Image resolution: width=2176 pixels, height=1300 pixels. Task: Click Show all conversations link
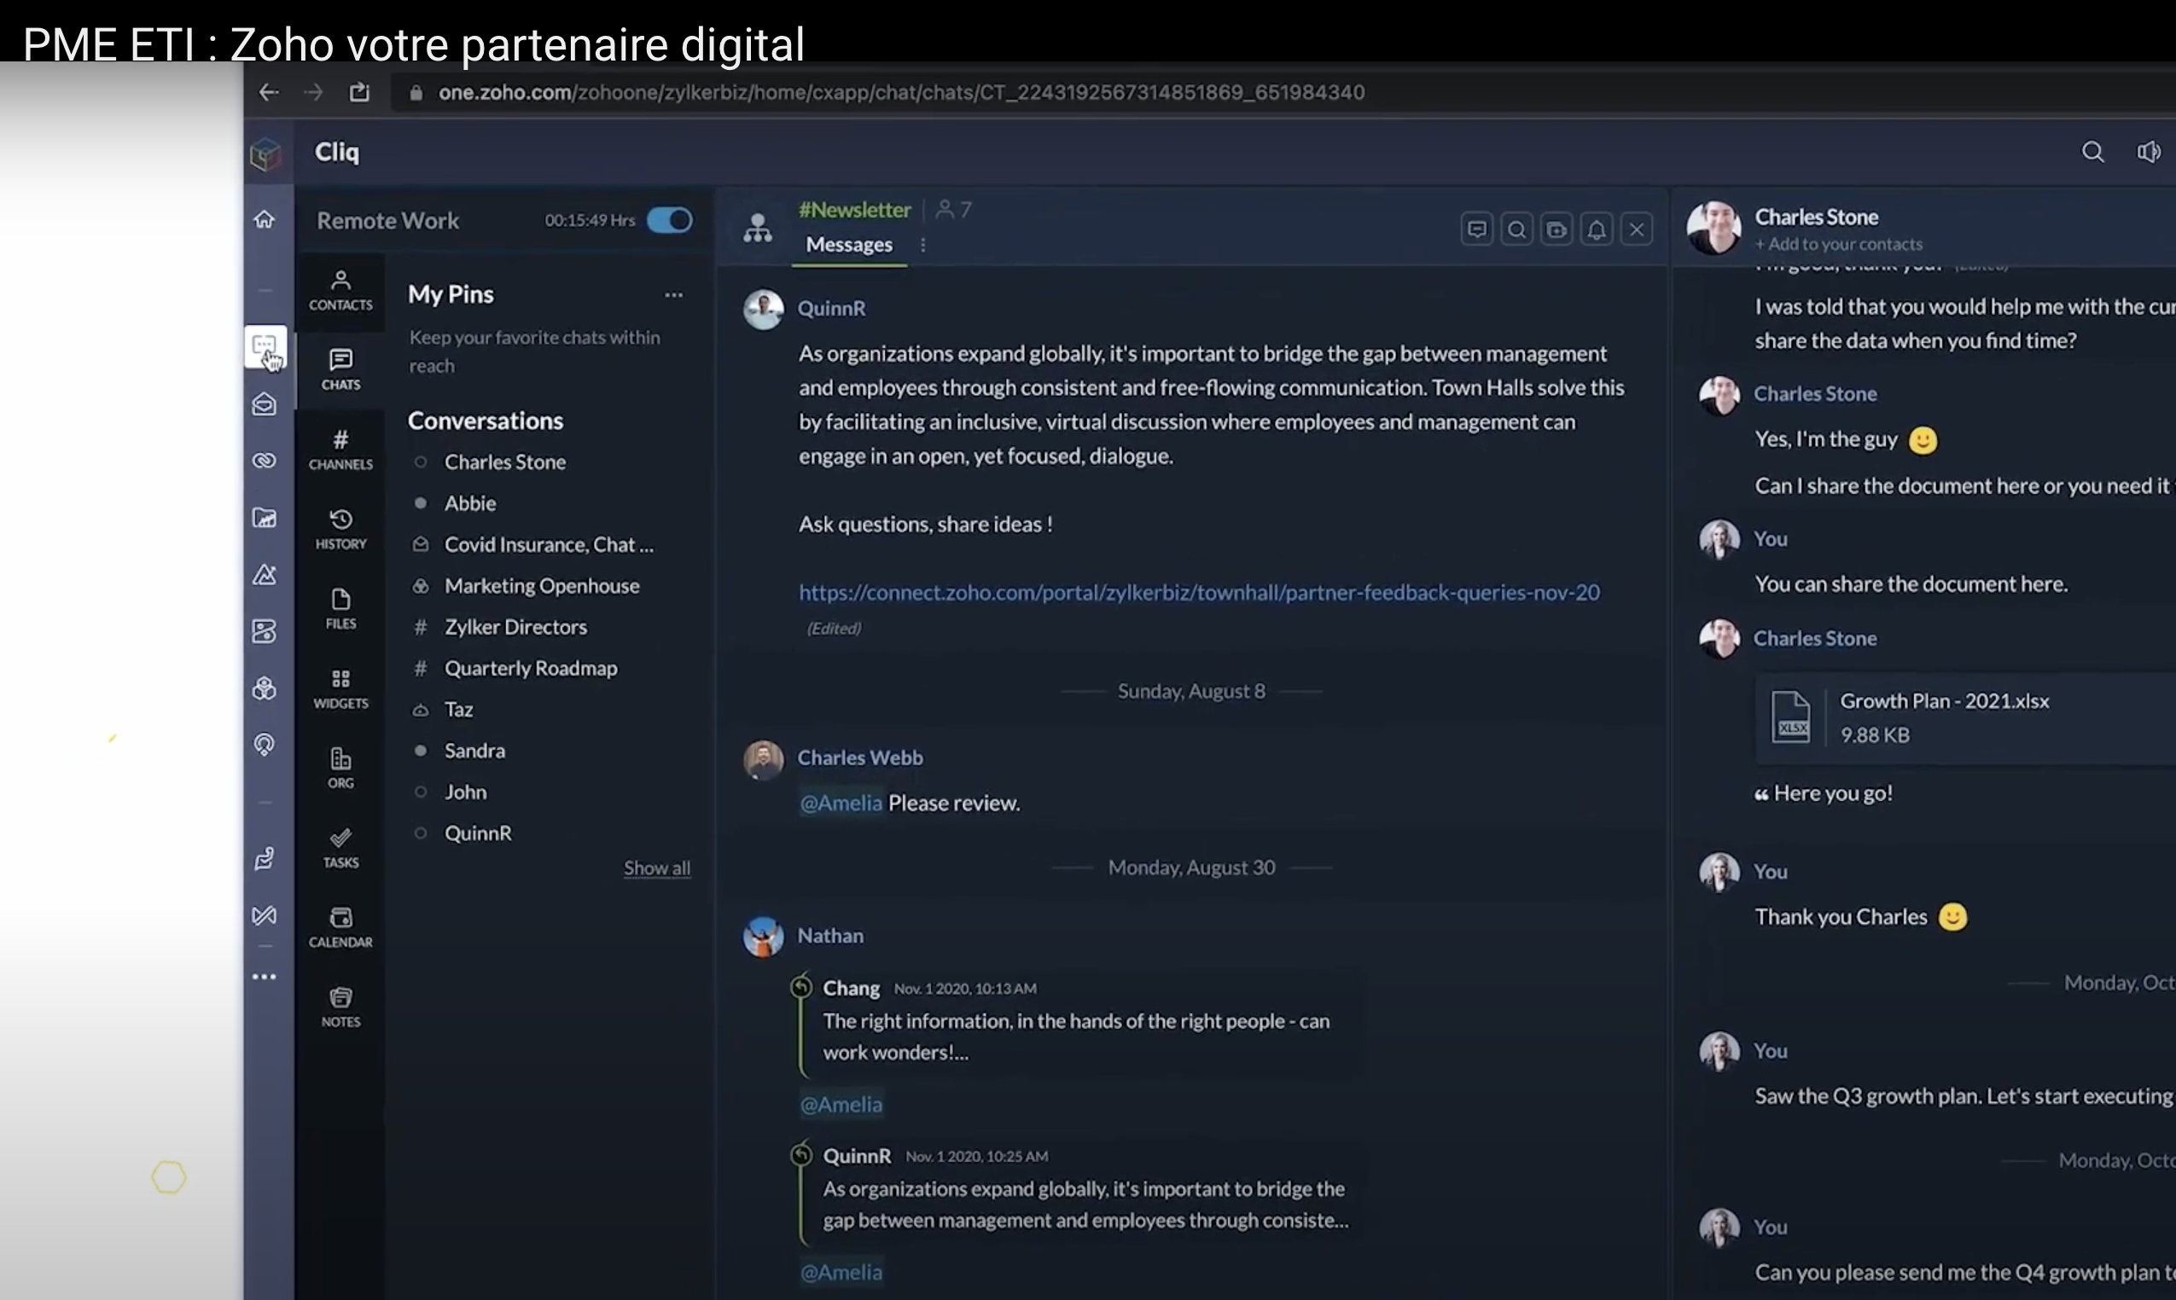point(656,868)
